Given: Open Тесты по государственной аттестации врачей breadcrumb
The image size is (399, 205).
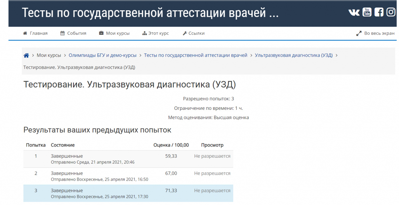Looking at the screenshot, I should pos(195,55).
